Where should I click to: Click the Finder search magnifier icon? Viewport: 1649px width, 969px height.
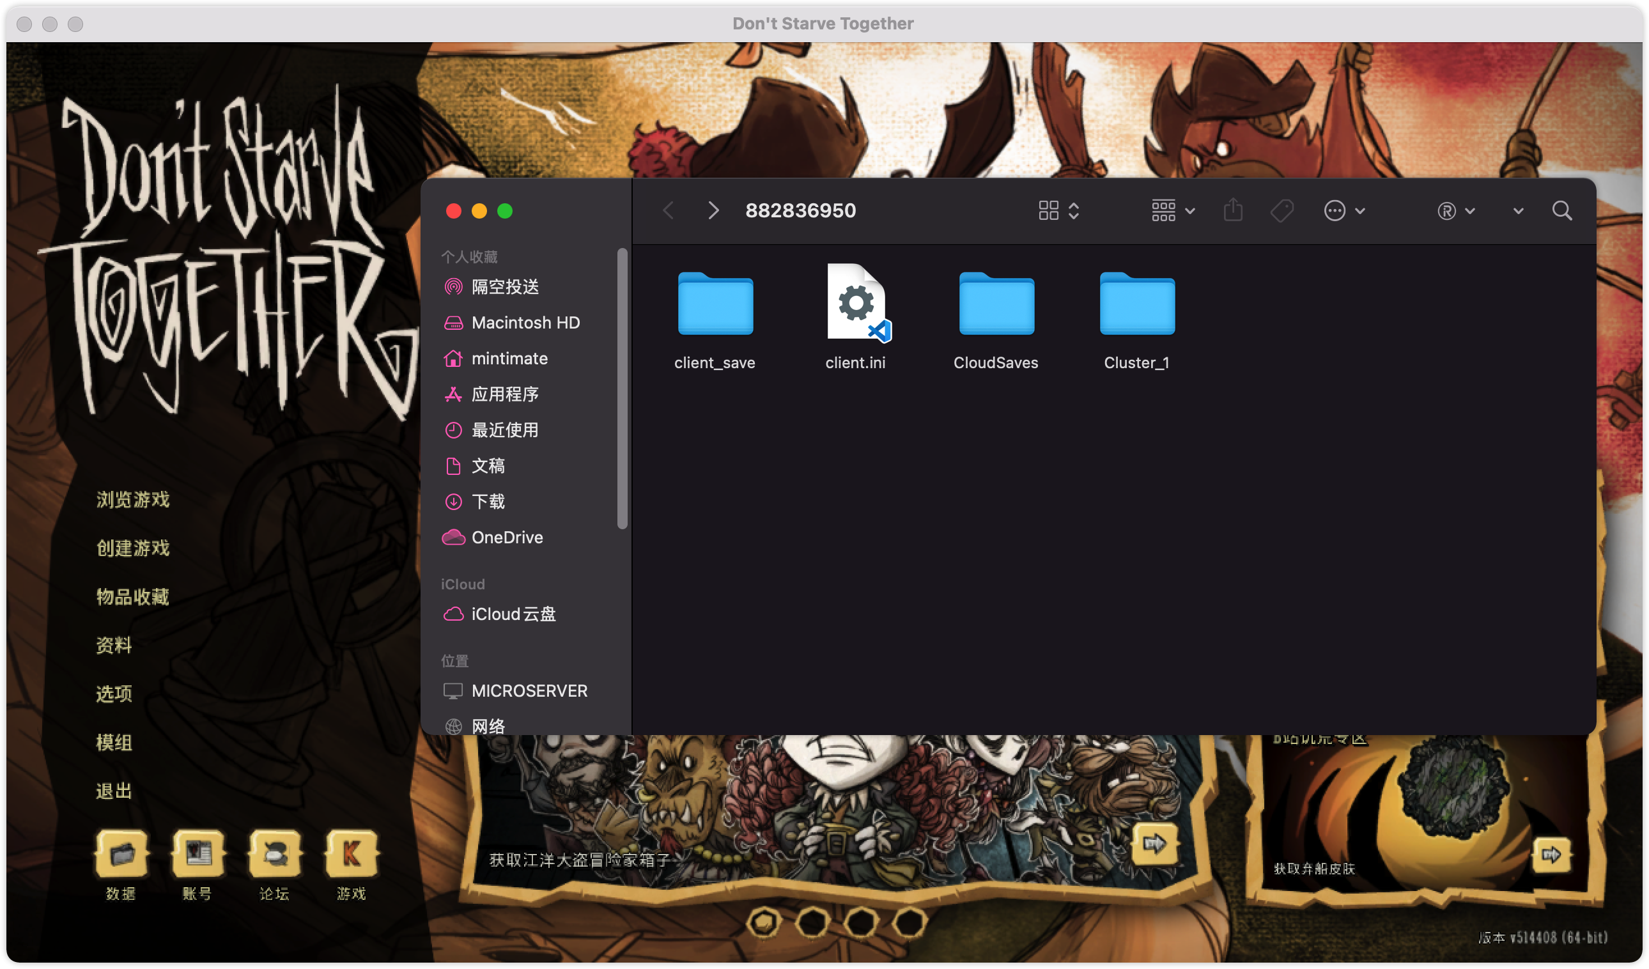coord(1561,211)
